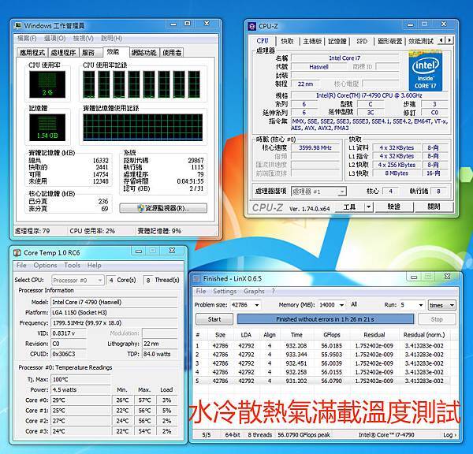The width and height of the screenshot is (473, 454).
Task: Click the Task Manager title bar icon
Action: [18, 25]
